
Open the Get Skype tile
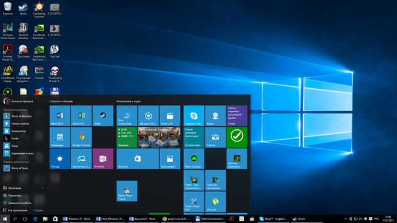click(194, 116)
